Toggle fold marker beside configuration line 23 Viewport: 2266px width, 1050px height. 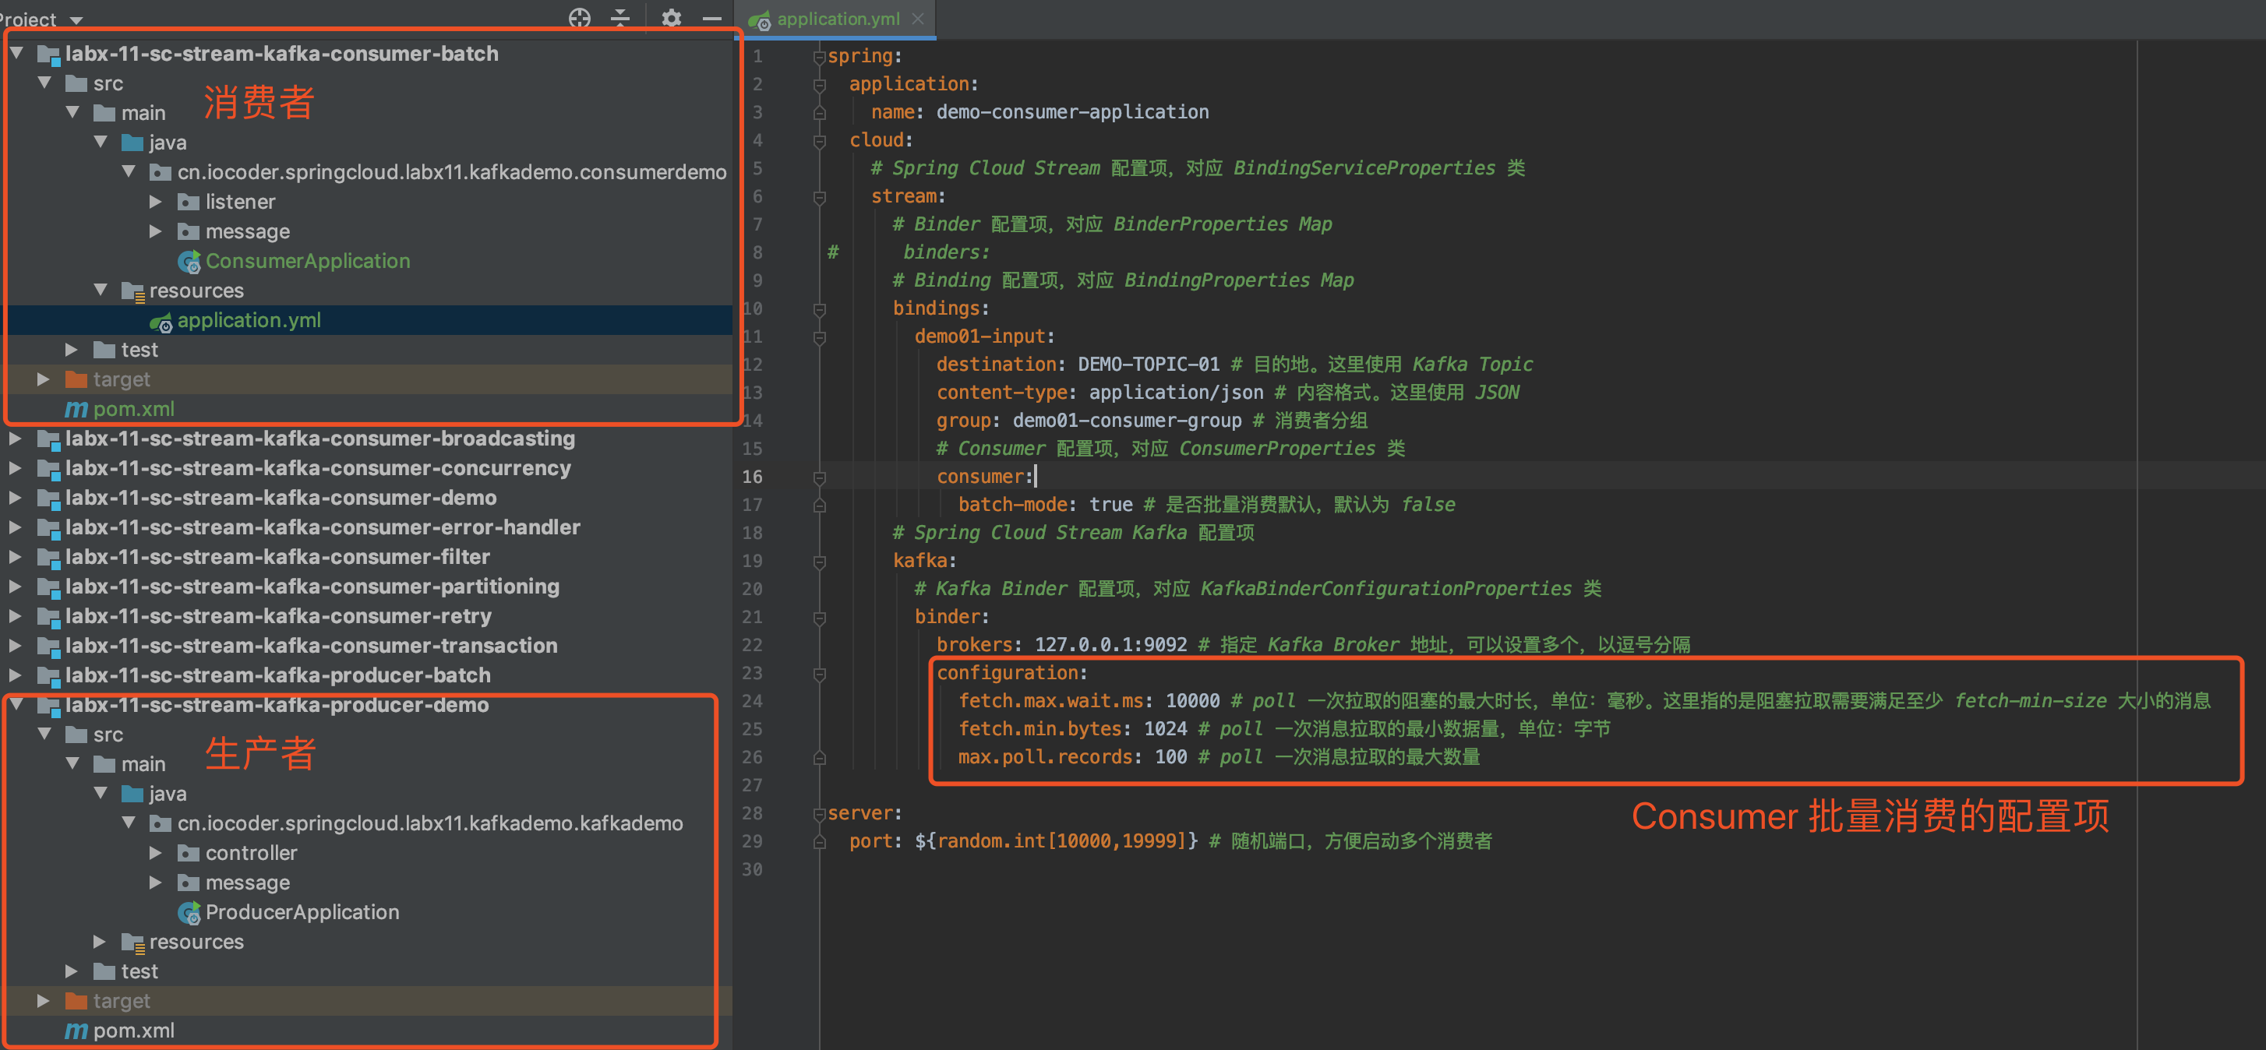pos(819,675)
